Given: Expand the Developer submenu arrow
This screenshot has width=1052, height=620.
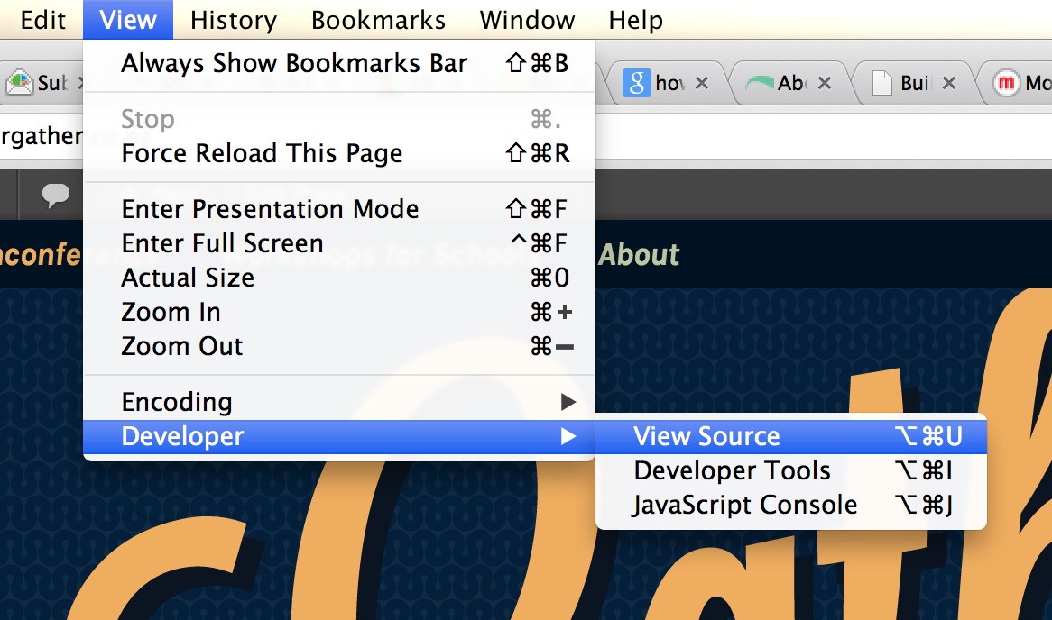Looking at the screenshot, I should click(x=568, y=436).
